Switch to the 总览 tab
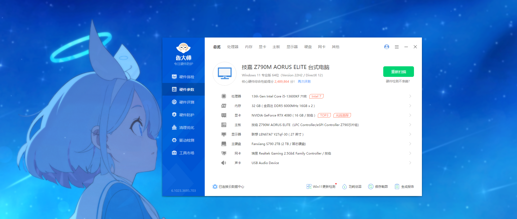Viewport: 517px width, 219px height. 217,47
